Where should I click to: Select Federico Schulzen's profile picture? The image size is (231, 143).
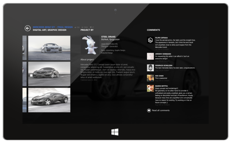(x=150, y=68)
